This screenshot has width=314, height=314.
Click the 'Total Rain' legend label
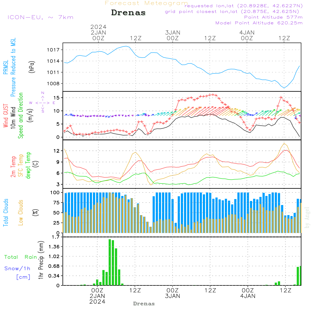(21, 257)
